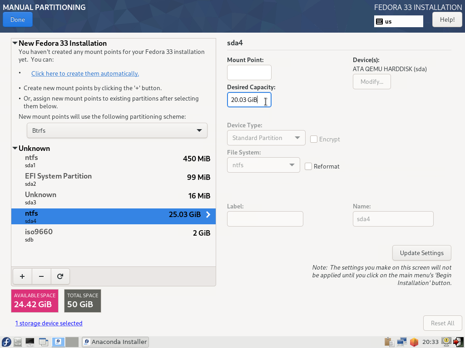Collapse the Unknown partitions section
The height and width of the screenshot is (348, 465).
[15, 148]
